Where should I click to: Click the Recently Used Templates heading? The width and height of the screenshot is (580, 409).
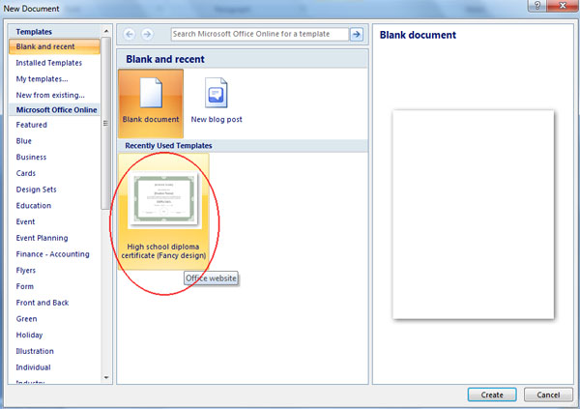168,146
